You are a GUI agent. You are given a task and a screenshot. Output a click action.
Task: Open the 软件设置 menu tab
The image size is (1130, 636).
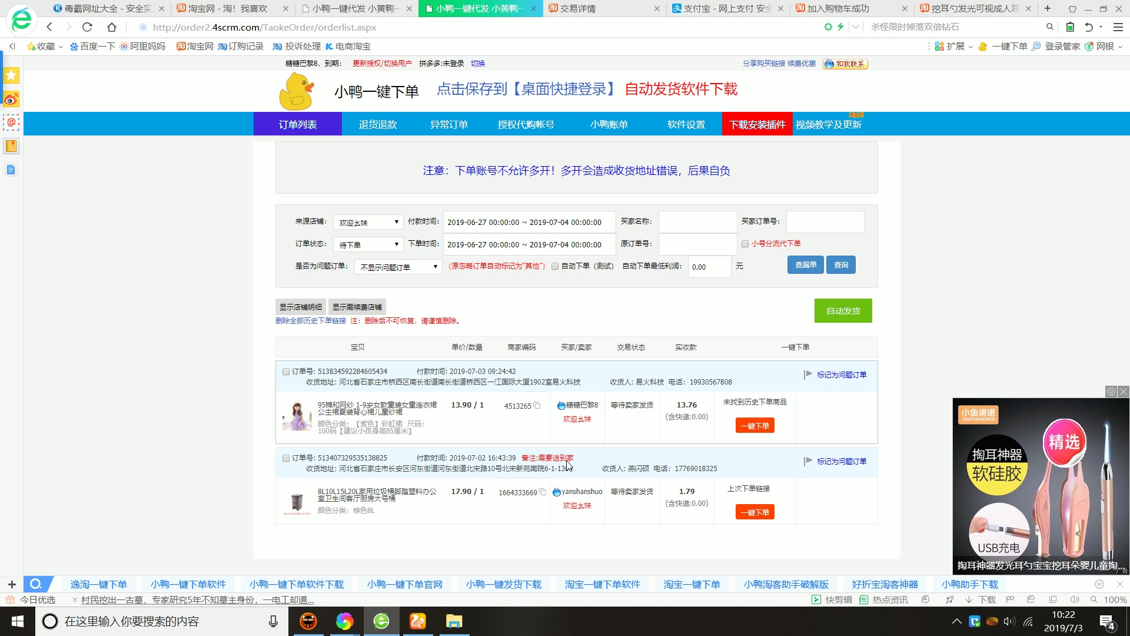point(686,124)
